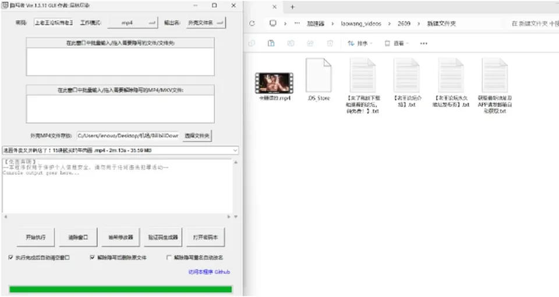
Task: Toggle the first checkbox under 开始执行 button
Action: (10, 257)
